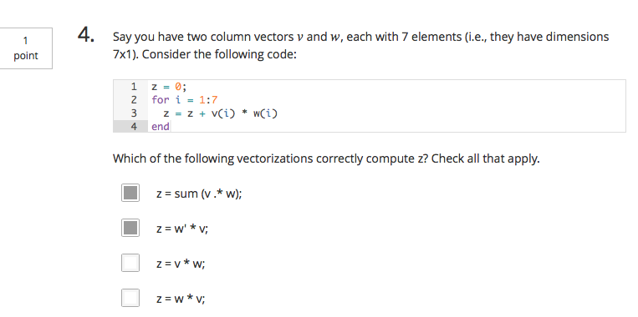Select the 'z = w * v;' answer text
The image size is (638, 317).
(x=181, y=299)
